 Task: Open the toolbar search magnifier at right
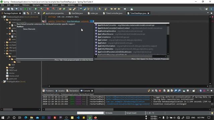click(200, 9)
